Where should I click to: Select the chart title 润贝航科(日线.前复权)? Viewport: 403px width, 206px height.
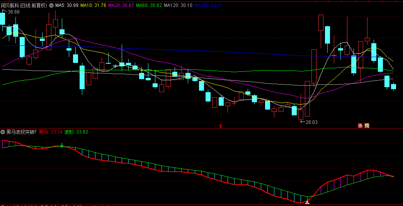[x=24, y=5]
